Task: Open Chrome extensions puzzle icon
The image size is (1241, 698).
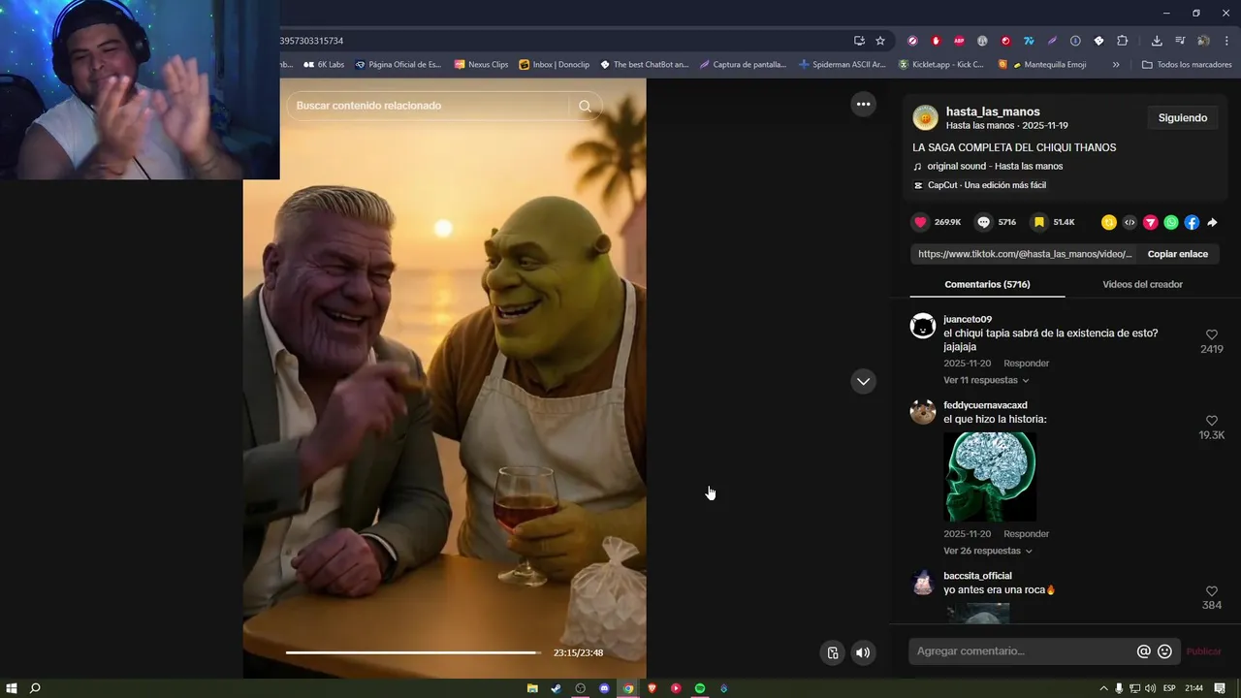Action: 1122,41
